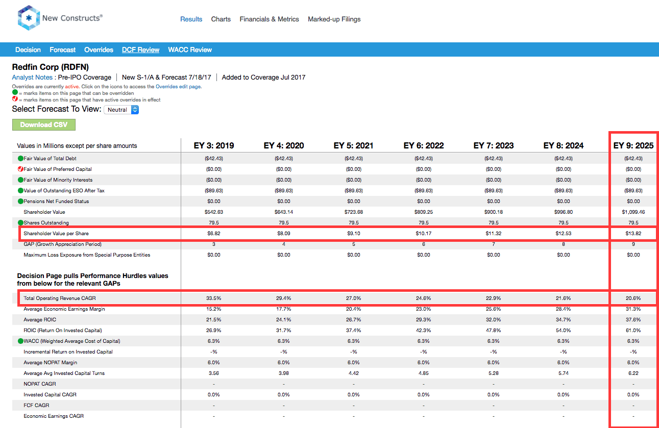Screen dimensions: 659x428
Task: Click the $8.09 per share value for 2020
Action: coord(283,233)
